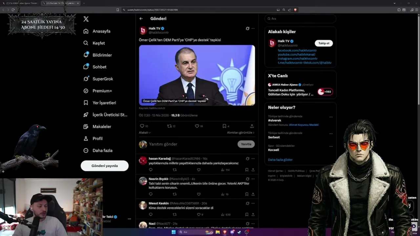Reply icon showing 10 replies
420x236 pixels.
[x=144, y=126]
